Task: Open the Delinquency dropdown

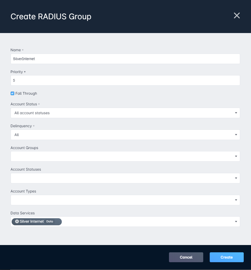Action: (x=125, y=135)
